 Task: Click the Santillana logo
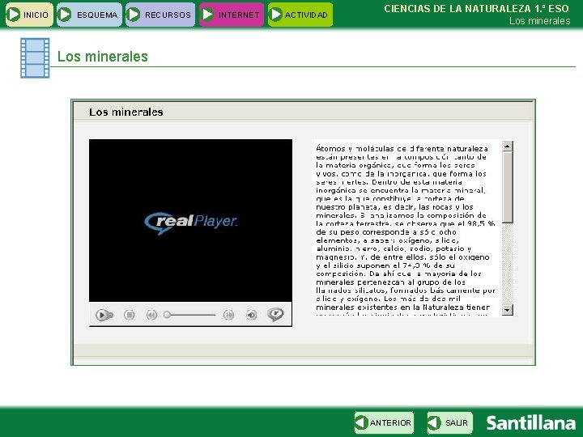(531, 423)
